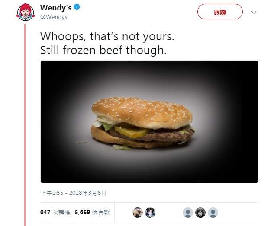Click the tweet text 'Whoops, that's not yours.'

pyautogui.click(x=107, y=36)
